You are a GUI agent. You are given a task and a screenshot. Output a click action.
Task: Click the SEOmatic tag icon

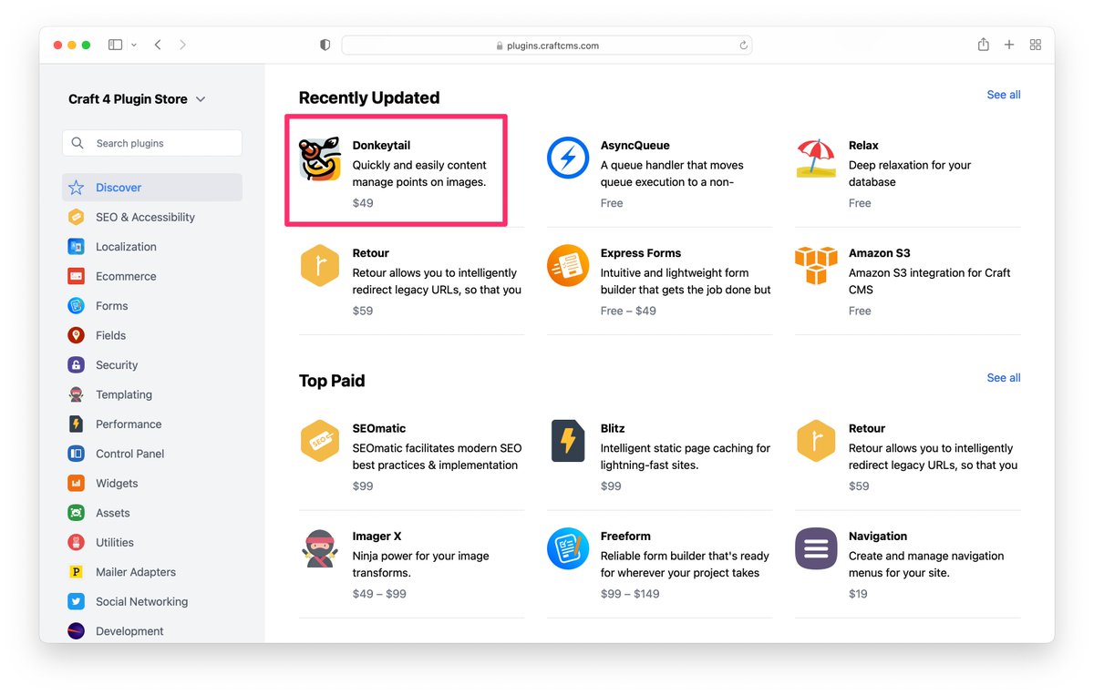pos(320,442)
